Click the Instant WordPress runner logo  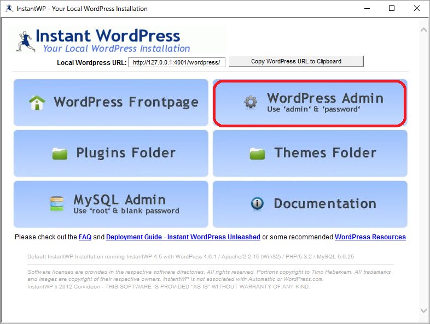pos(26,42)
